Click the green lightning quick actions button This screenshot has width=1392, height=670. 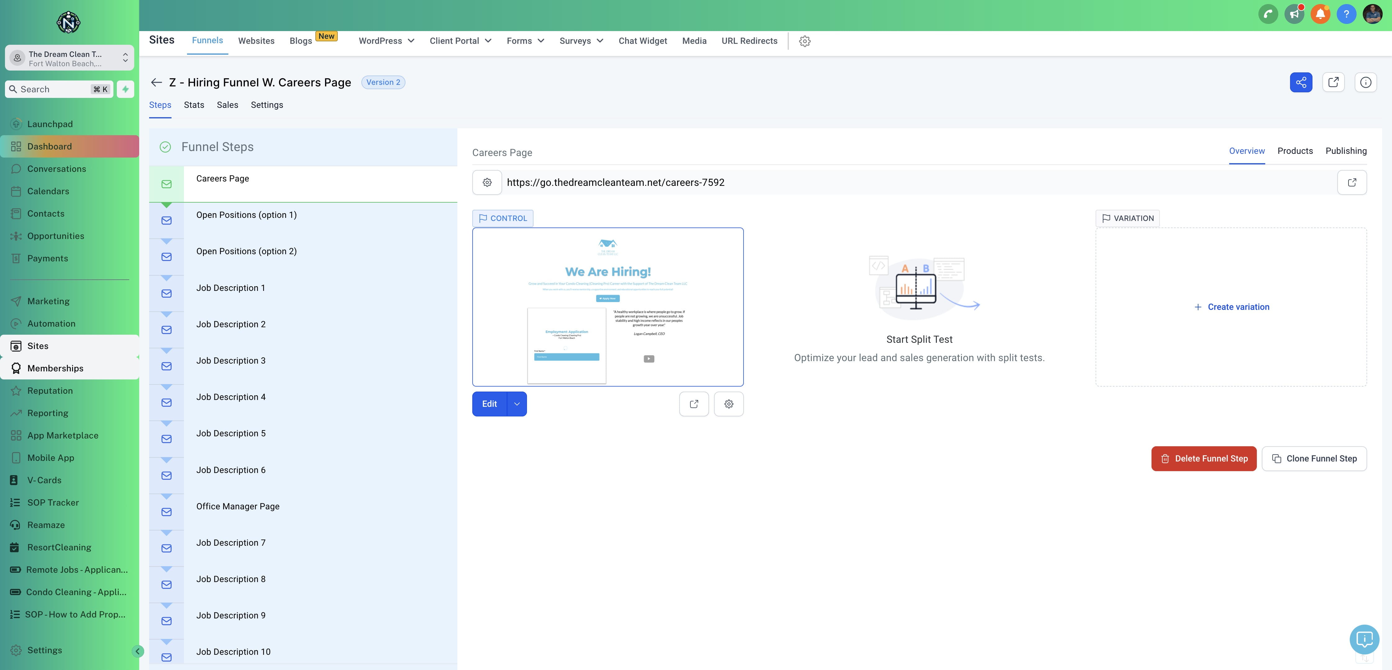click(125, 89)
